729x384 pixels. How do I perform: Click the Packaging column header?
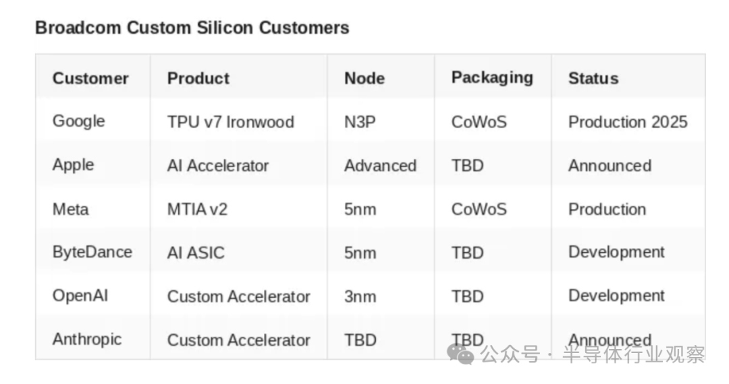pos(492,77)
